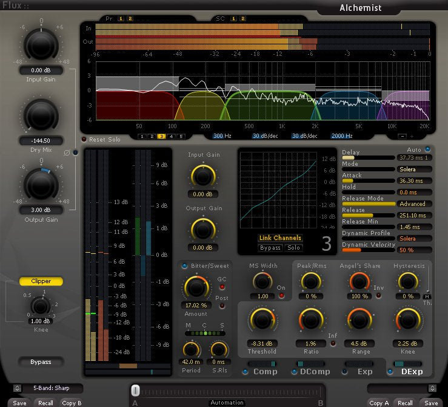Click the band Solo button
Screen dimensions: 448x407
294,248
